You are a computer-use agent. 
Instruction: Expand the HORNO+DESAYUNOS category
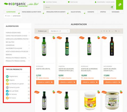coord(29,33)
